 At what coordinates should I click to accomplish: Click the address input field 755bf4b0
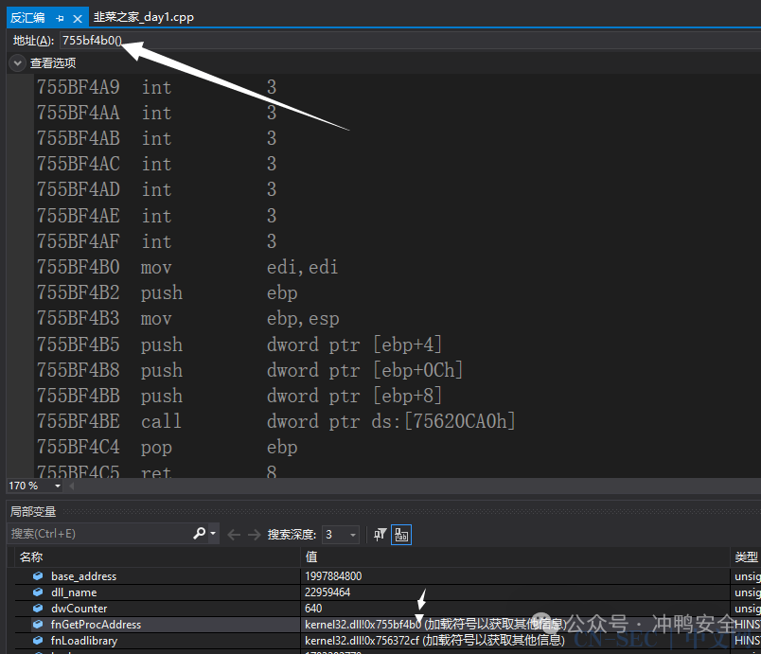point(410,41)
